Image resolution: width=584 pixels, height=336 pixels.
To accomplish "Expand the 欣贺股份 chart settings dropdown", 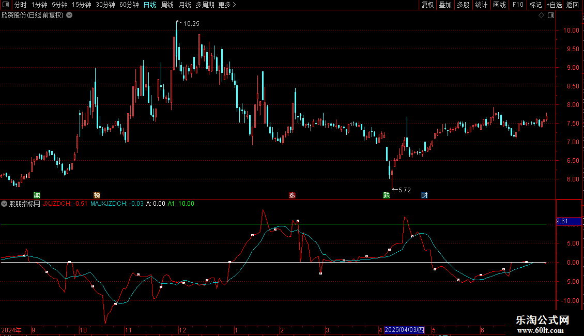I will tap(69, 16).
